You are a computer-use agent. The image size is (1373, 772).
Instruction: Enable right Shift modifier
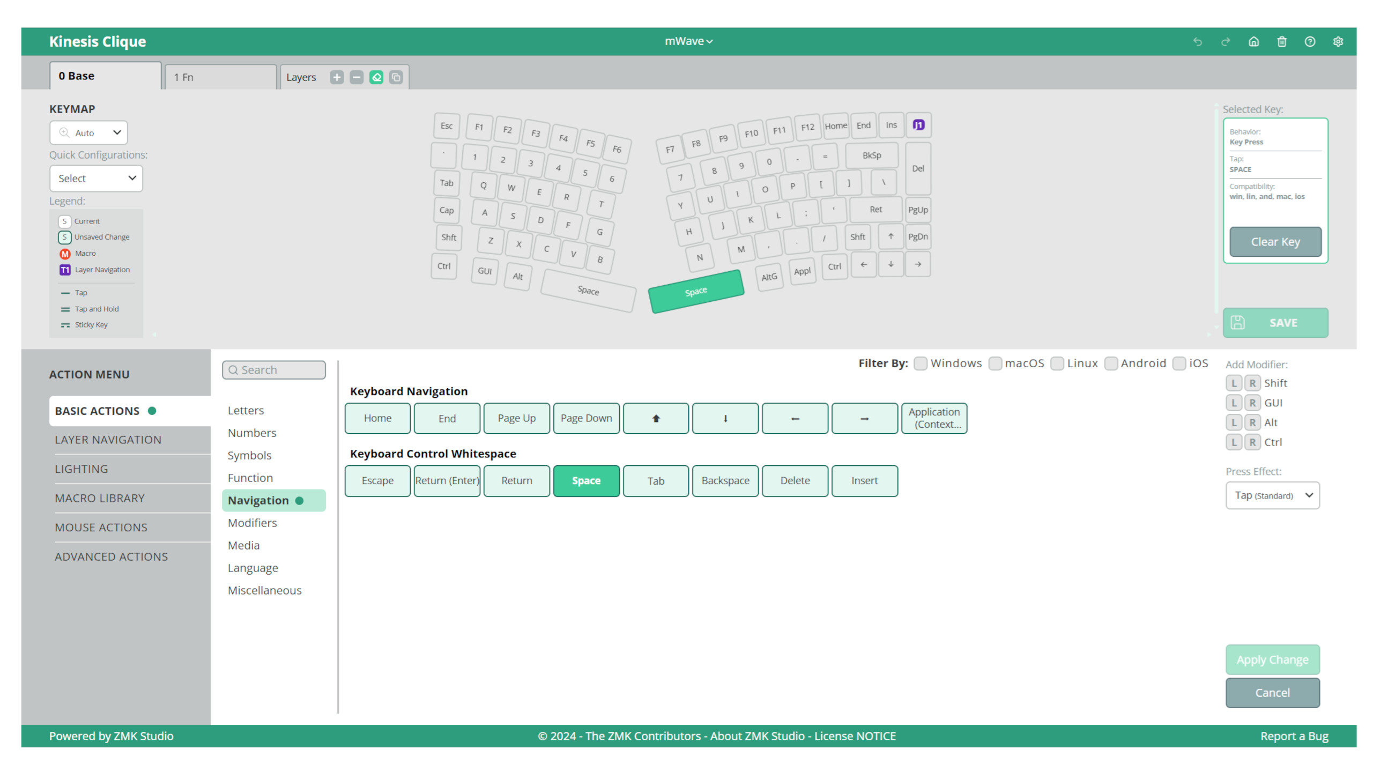(1252, 383)
